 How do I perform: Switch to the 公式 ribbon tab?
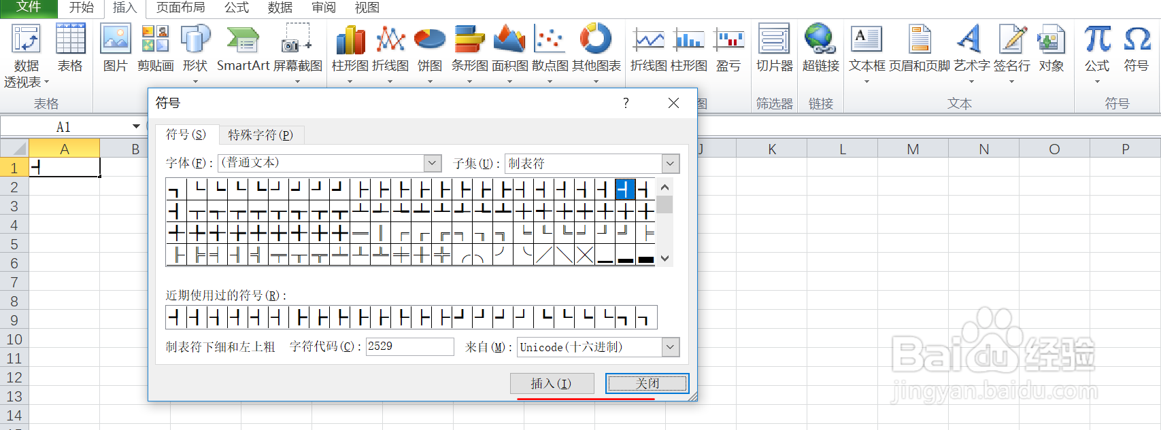pyautogui.click(x=237, y=7)
